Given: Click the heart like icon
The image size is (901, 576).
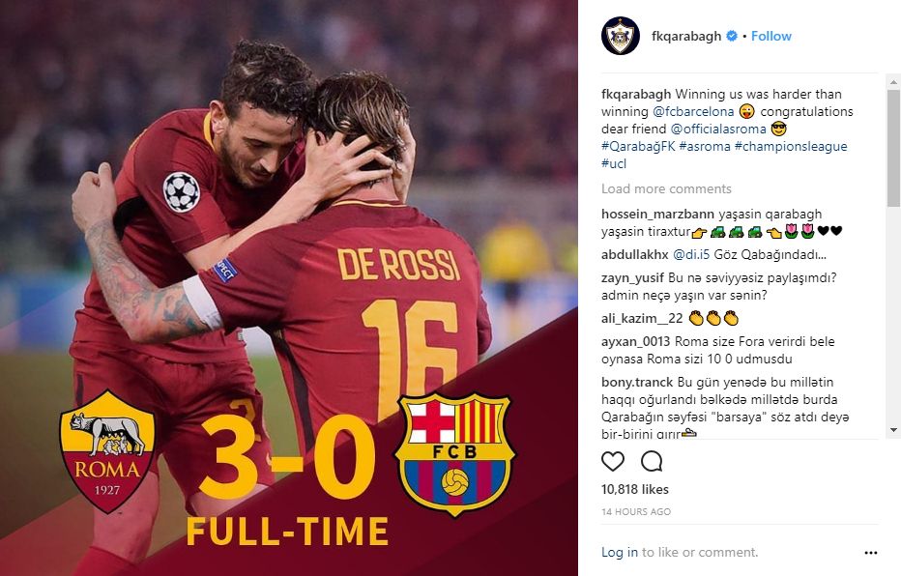Looking at the screenshot, I should 613,461.
